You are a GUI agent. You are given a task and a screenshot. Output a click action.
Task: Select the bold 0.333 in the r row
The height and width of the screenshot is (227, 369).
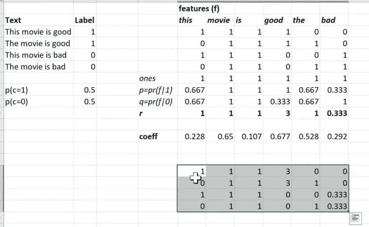pos(337,113)
